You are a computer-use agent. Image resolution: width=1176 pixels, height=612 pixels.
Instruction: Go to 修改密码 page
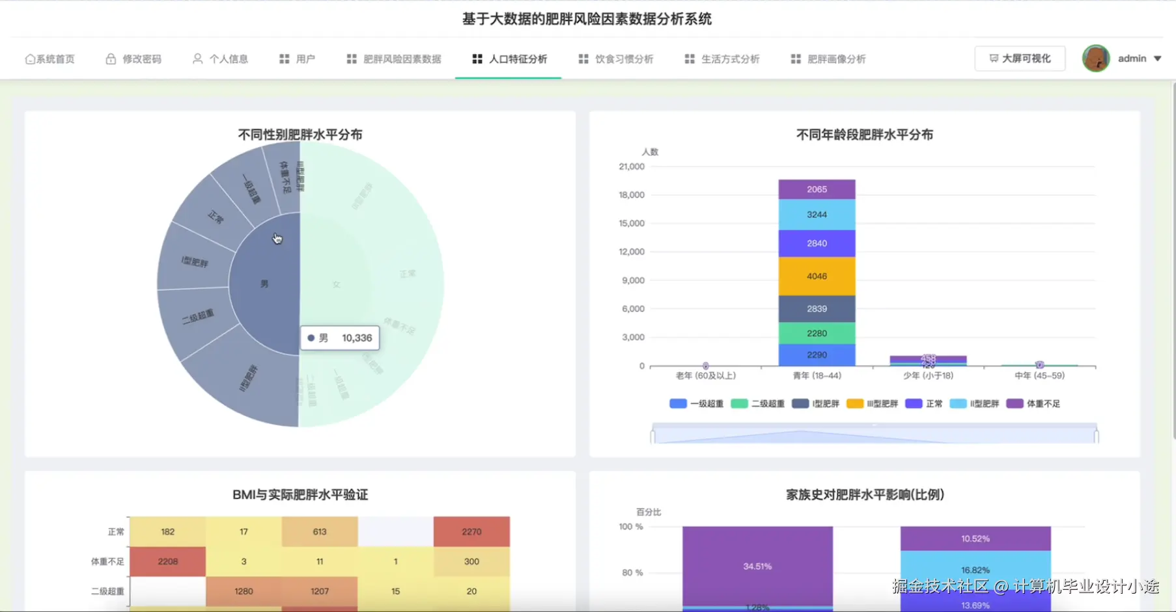pos(133,59)
